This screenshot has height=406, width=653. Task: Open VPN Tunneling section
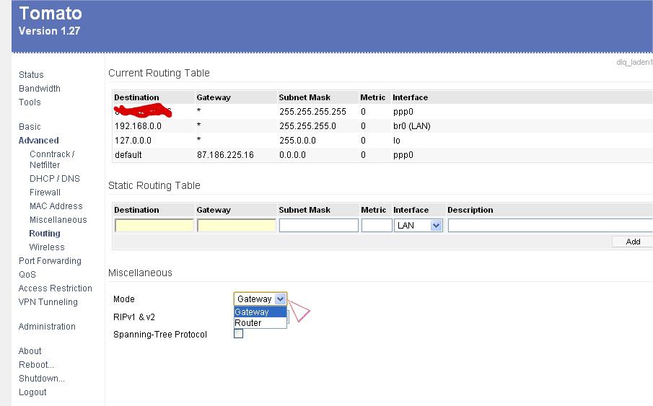48,302
